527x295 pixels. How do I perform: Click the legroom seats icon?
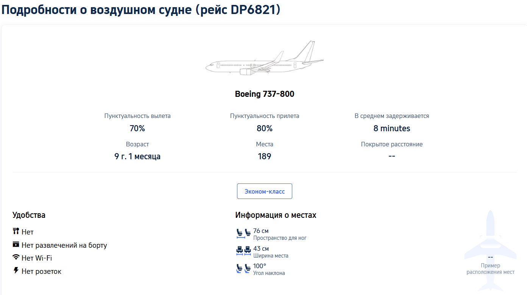242,233
